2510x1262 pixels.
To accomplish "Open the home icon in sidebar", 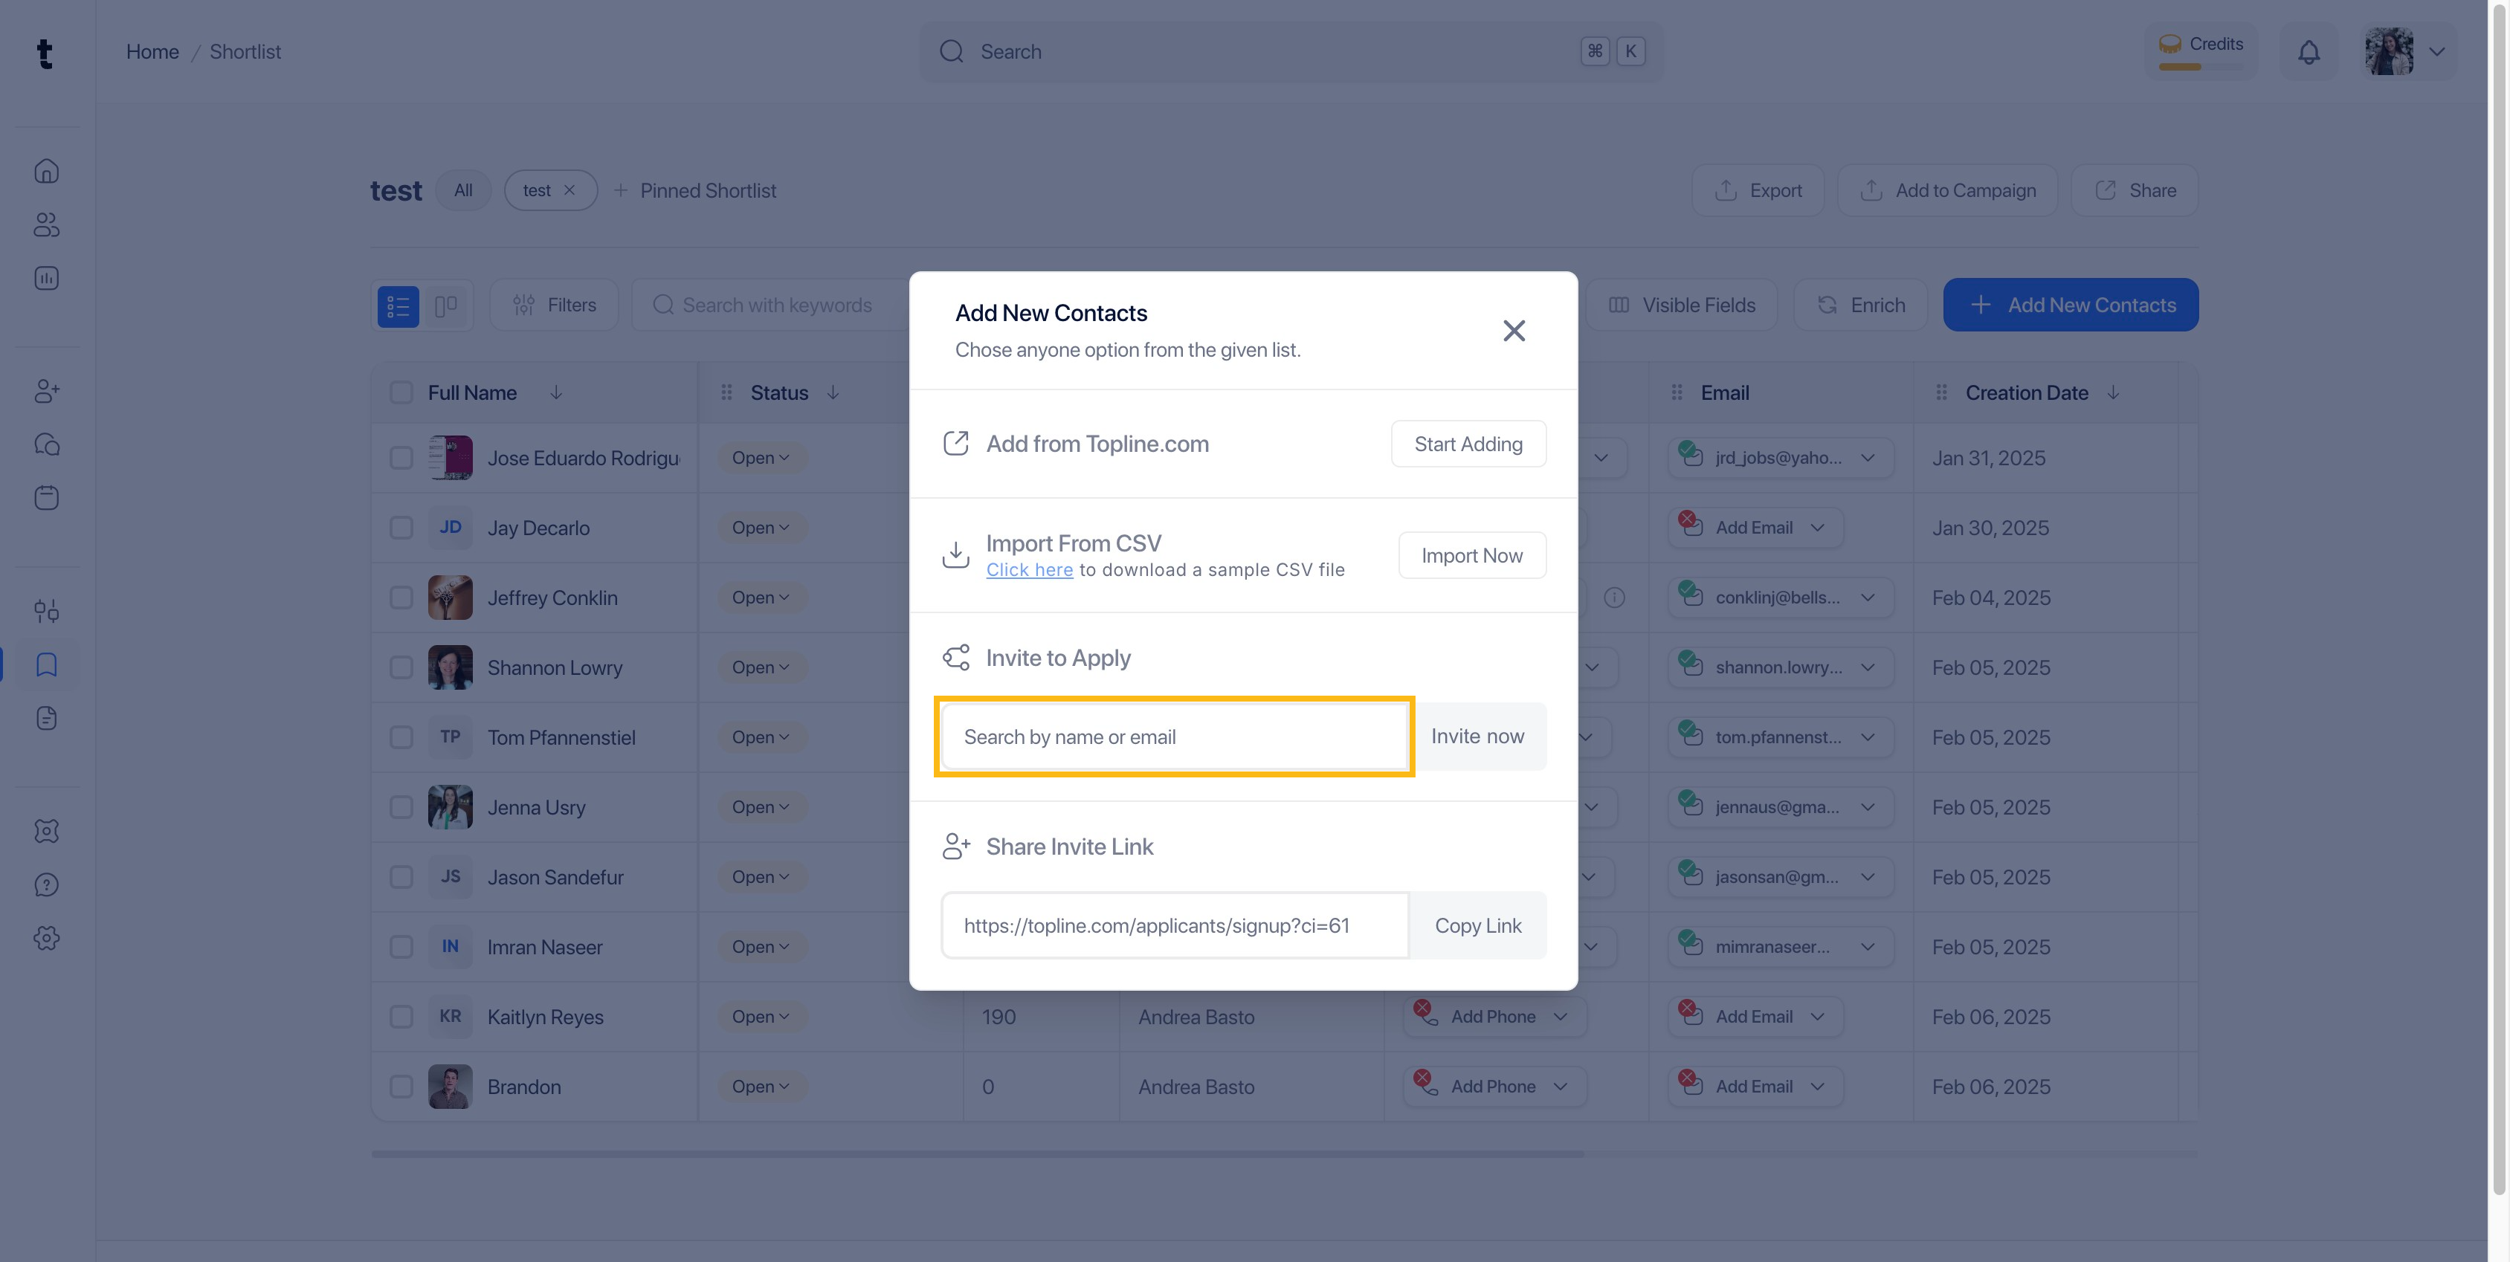I will (x=47, y=172).
